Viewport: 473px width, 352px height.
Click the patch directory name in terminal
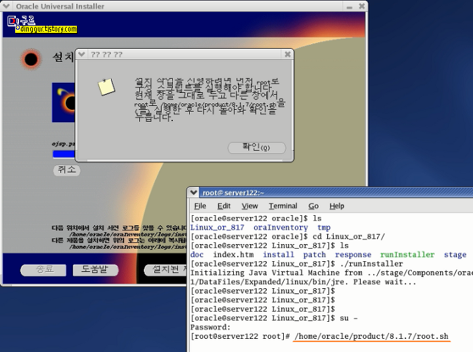[x=314, y=255]
